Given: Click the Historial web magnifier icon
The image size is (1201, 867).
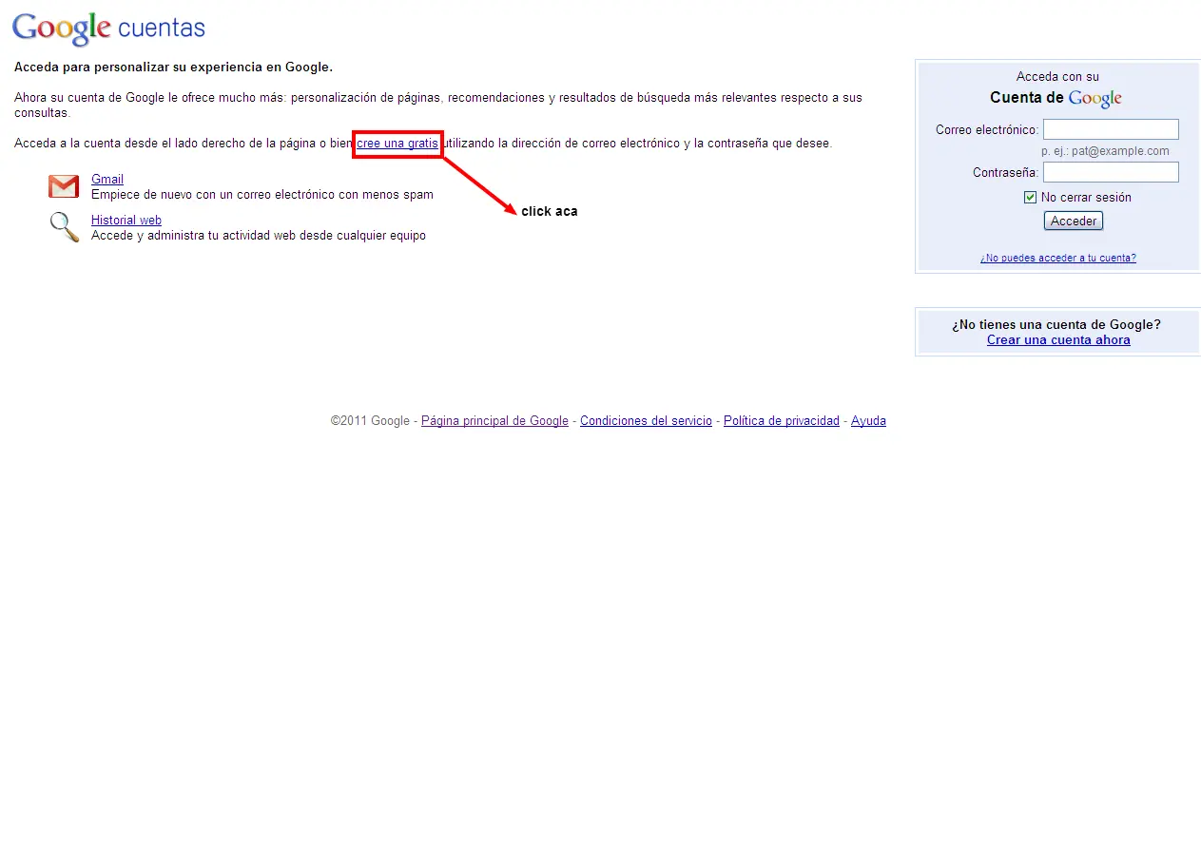Looking at the screenshot, I should [x=65, y=227].
